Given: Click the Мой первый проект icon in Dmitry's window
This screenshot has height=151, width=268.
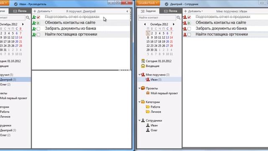Looking at the screenshot, I should tap(148, 93).
